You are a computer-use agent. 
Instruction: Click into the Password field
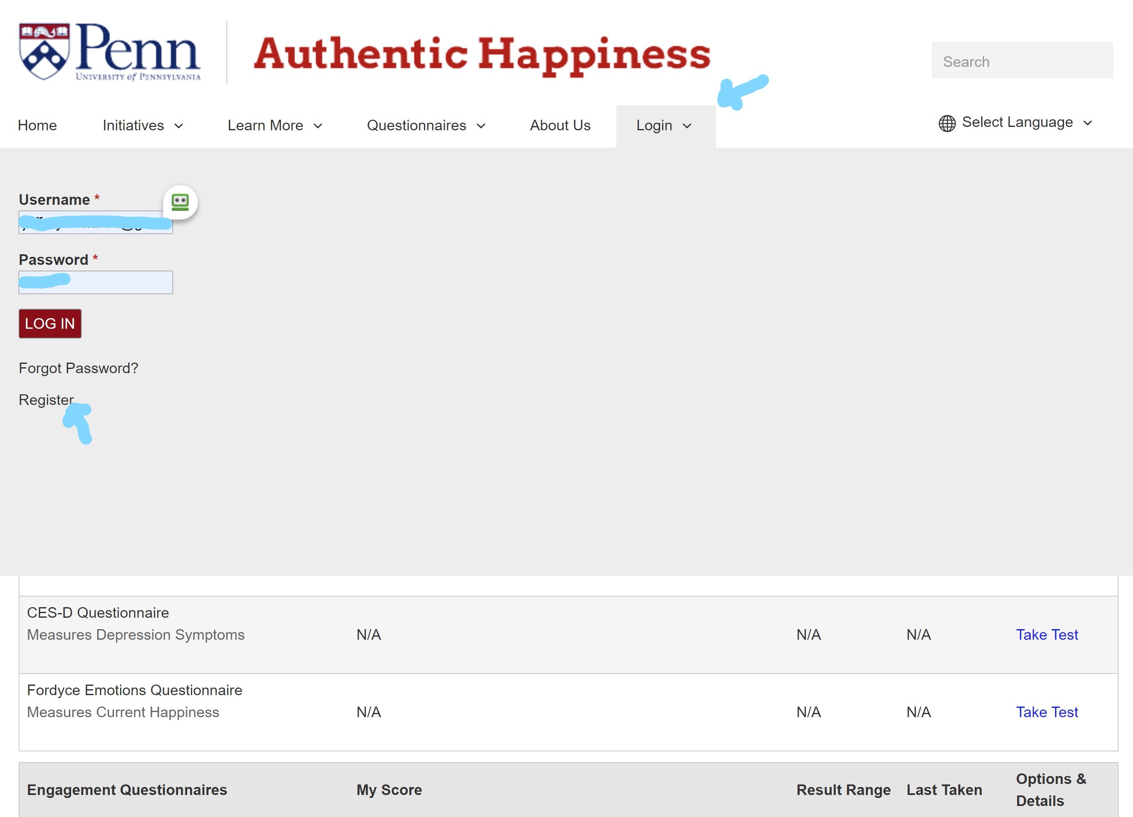click(96, 282)
